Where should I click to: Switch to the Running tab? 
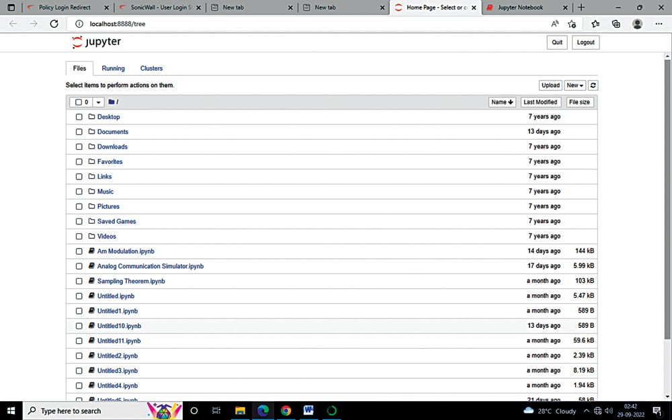pos(113,69)
